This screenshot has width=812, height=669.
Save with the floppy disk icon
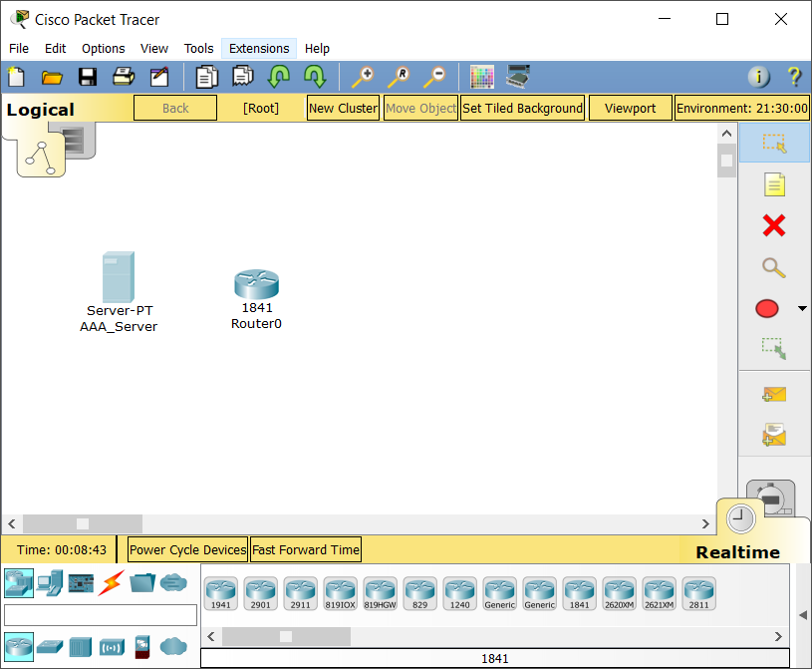[x=88, y=77]
